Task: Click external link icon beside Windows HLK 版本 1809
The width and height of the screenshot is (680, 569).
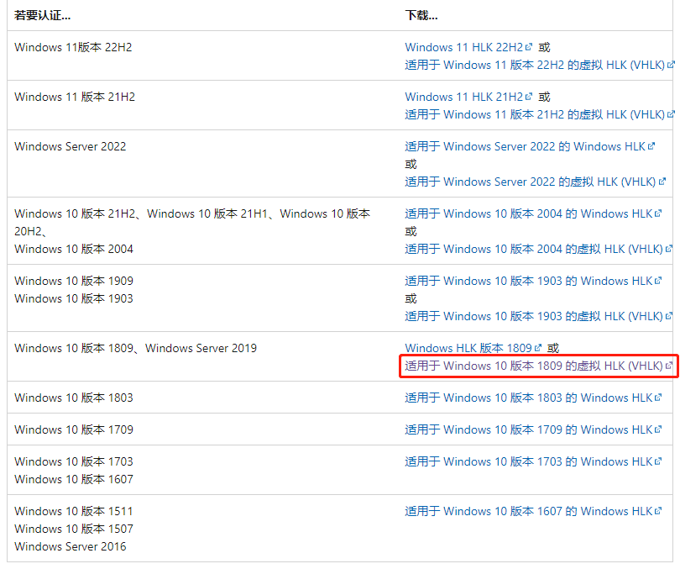Action: point(536,347)
